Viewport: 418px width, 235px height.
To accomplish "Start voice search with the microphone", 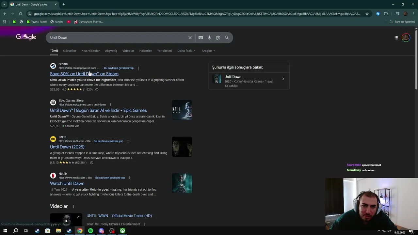I will tap(209, 38).
